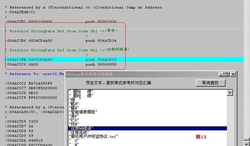
Task: Select "最终用户许可证协议.txt" in the list
Action: [x=93, y=136]
